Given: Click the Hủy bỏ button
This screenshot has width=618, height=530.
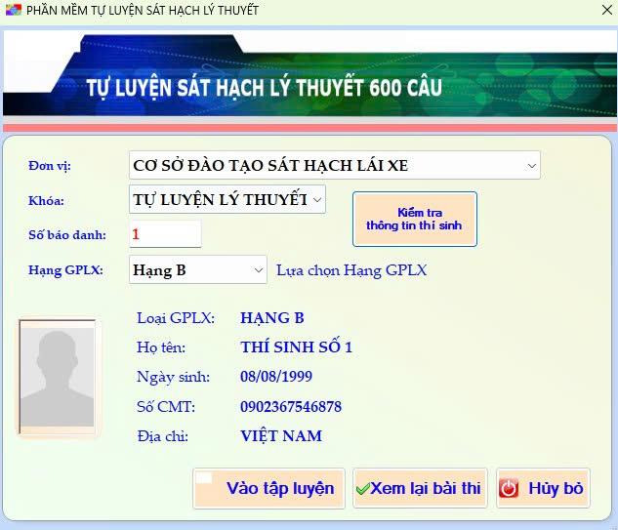Looking at the screenshot, I should (x=543, y=488).
